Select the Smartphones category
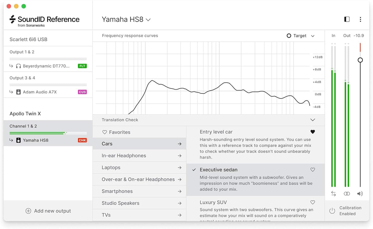The height and width of the screenshot is (229, 373). coord(117,191)
